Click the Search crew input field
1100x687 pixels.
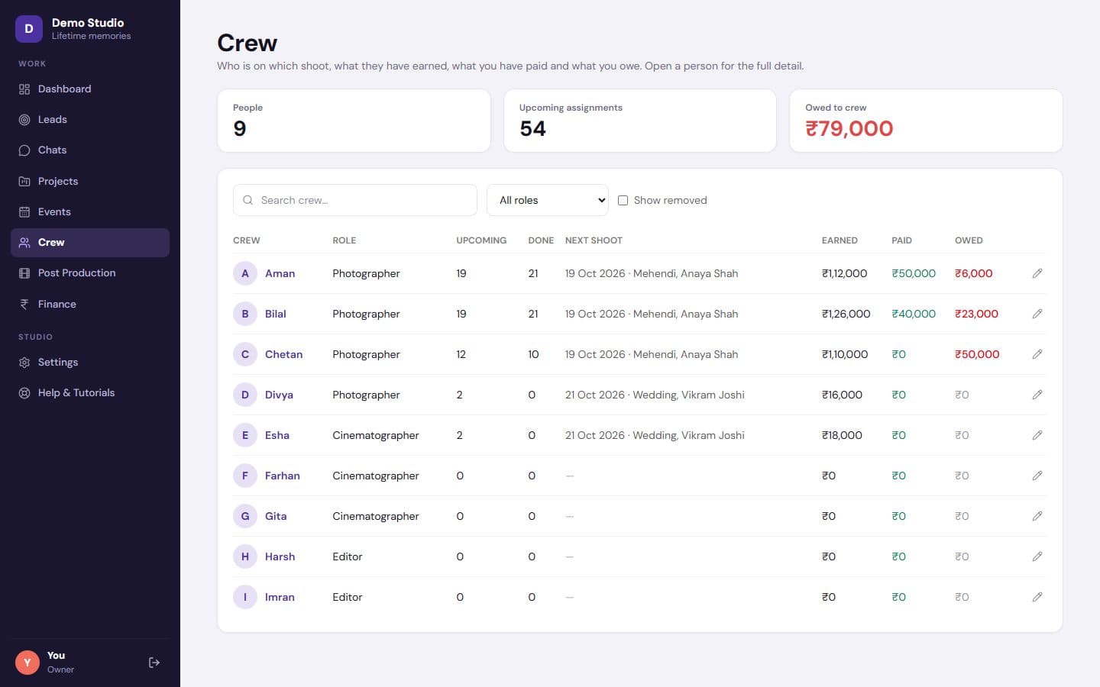click(355, 200)
